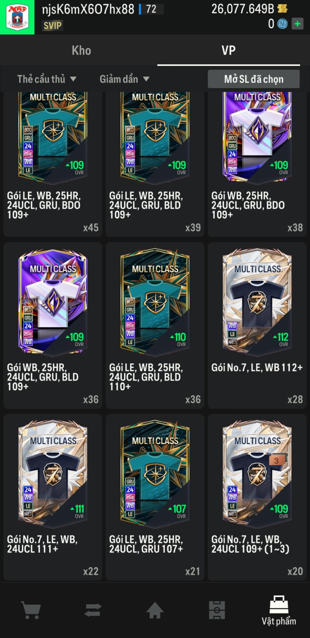Go to the home icon

[155, 610]
